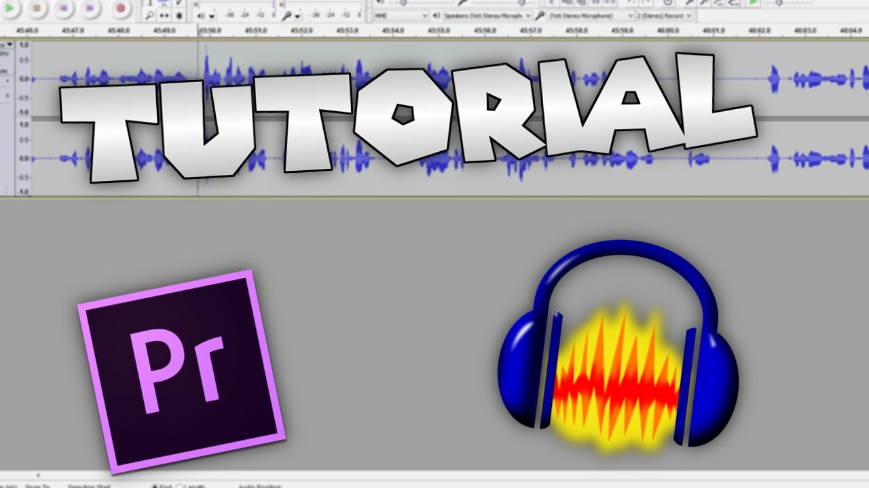Click the horizontal scrollbar left arrow

(x=38, y=475)
